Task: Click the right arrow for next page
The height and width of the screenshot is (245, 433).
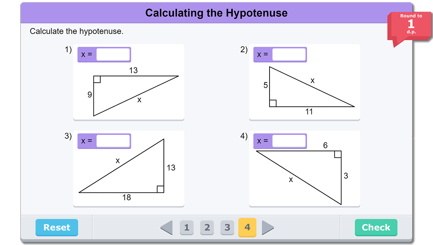Action: click(268, 227)
